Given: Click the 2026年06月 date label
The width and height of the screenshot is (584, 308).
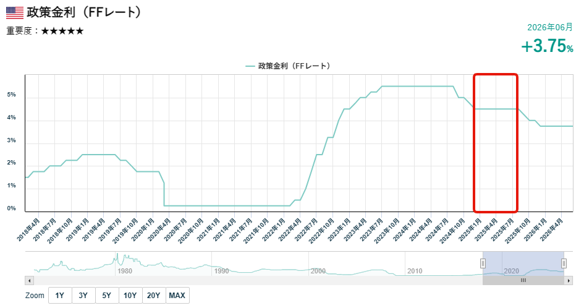Looking at the screenshot, I should (550, 27).
